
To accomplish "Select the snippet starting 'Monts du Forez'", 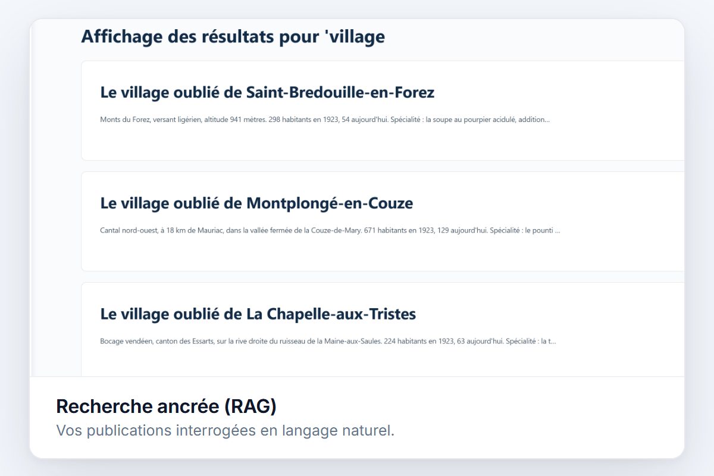I will click(325, 120).
